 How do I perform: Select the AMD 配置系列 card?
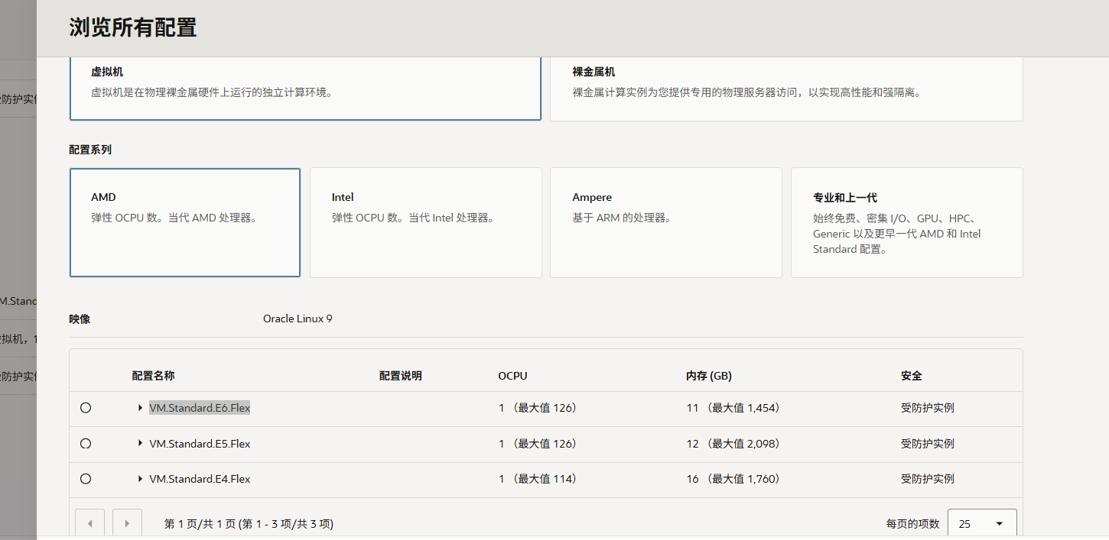tap(185, 222)
